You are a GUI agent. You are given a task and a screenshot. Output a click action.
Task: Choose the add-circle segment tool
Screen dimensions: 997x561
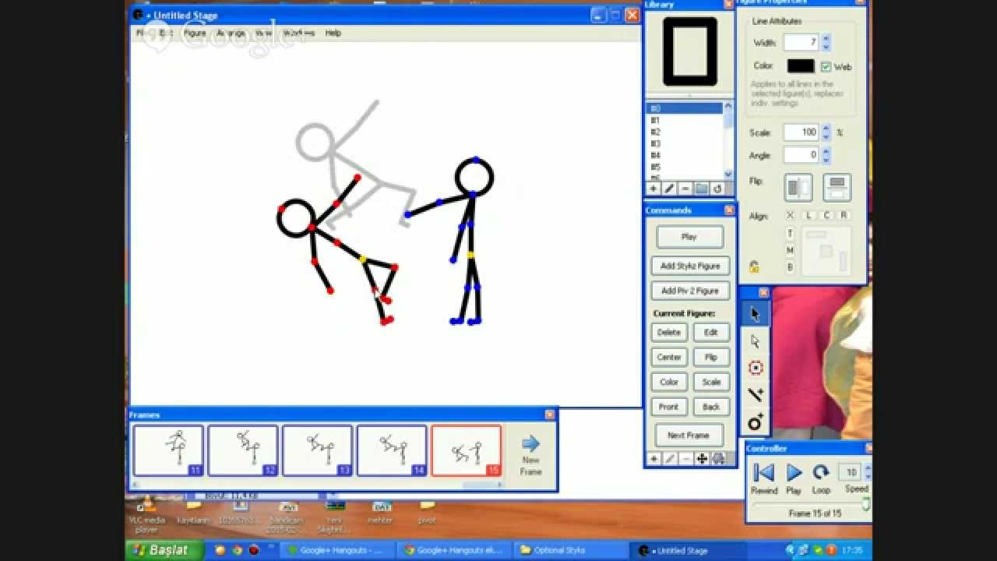point(754,422)
